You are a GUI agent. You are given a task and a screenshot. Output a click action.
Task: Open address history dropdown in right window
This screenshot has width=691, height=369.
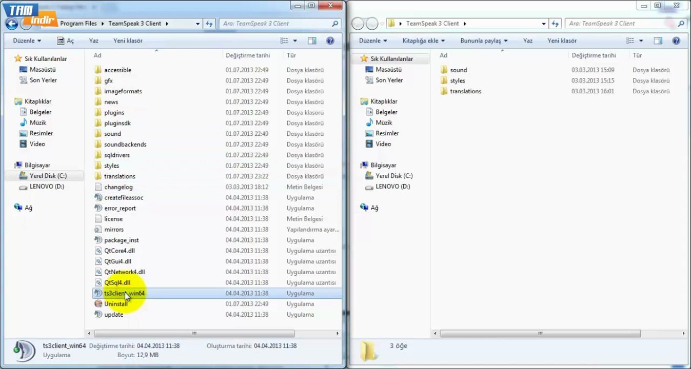544,24
